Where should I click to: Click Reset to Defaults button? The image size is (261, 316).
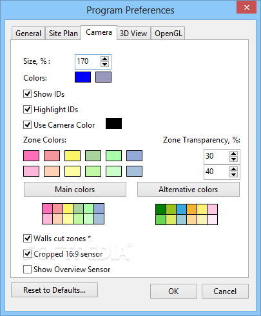coord(54,290)
